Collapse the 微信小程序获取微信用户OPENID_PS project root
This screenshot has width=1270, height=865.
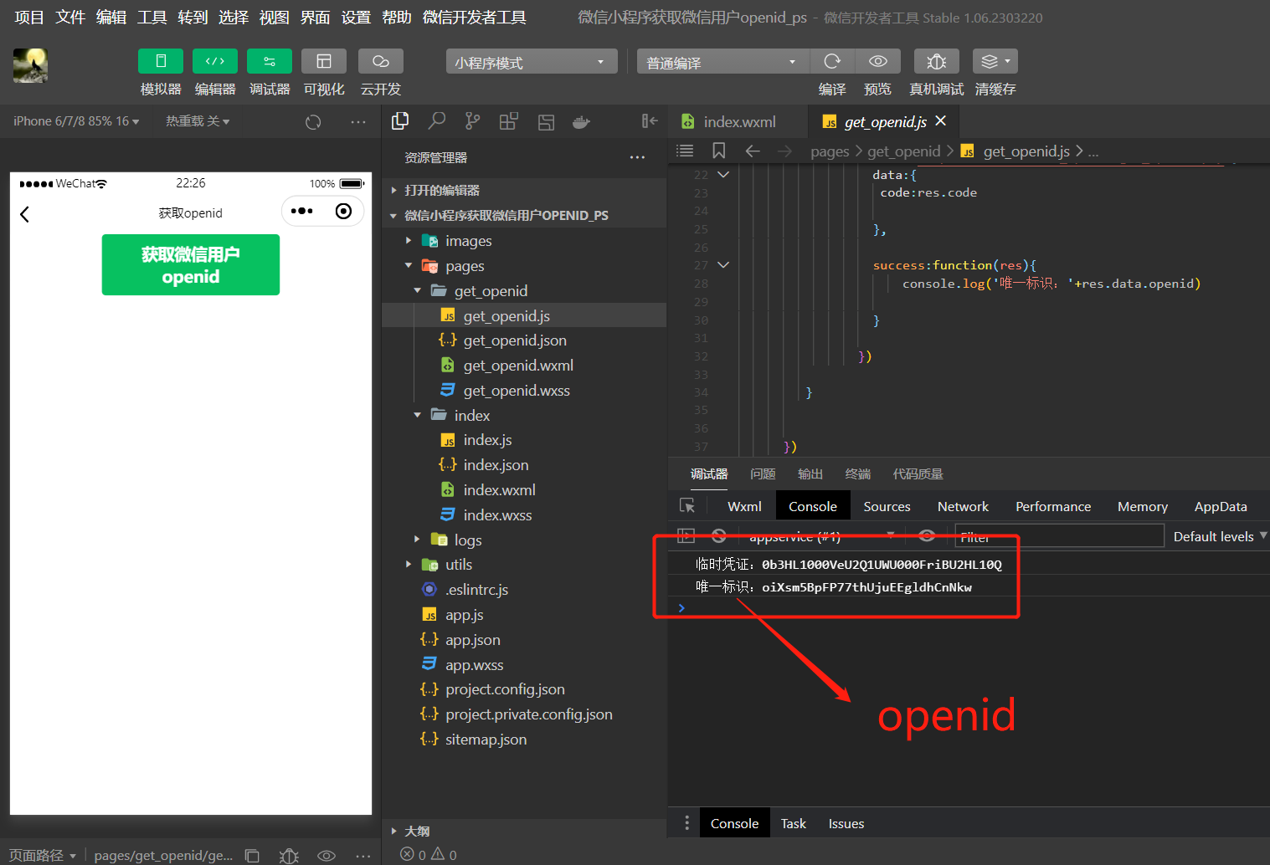[524, 215]
